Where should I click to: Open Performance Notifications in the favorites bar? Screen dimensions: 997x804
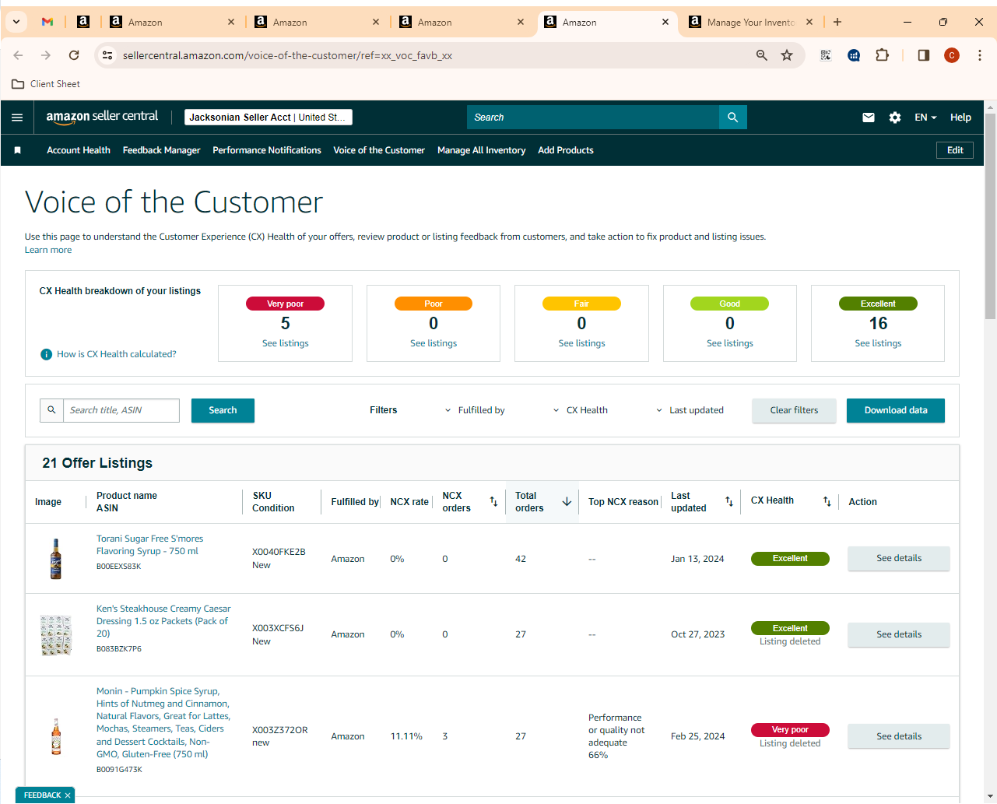point(267,150)
